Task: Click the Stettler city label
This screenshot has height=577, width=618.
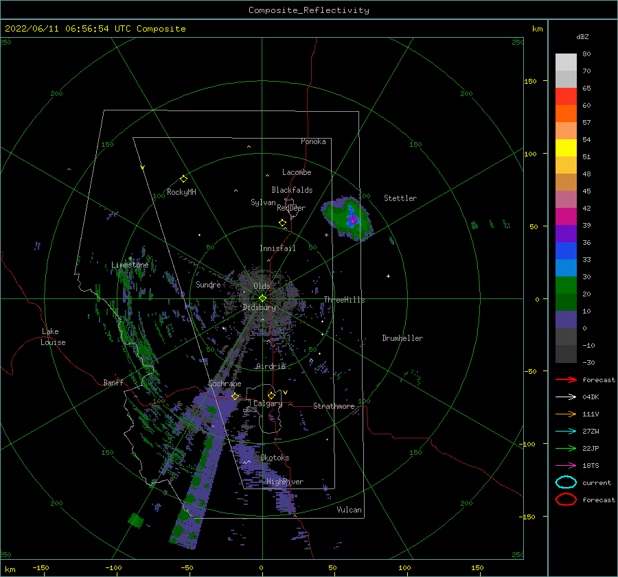Action: coord(400,198)
